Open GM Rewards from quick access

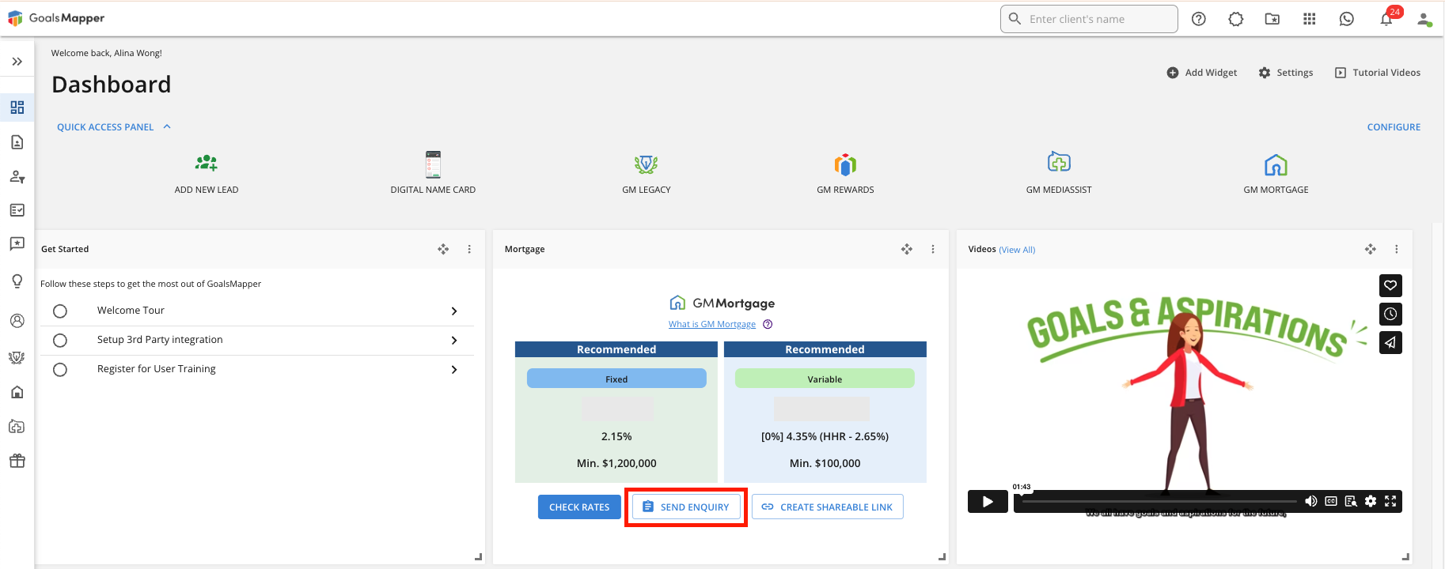845,164
